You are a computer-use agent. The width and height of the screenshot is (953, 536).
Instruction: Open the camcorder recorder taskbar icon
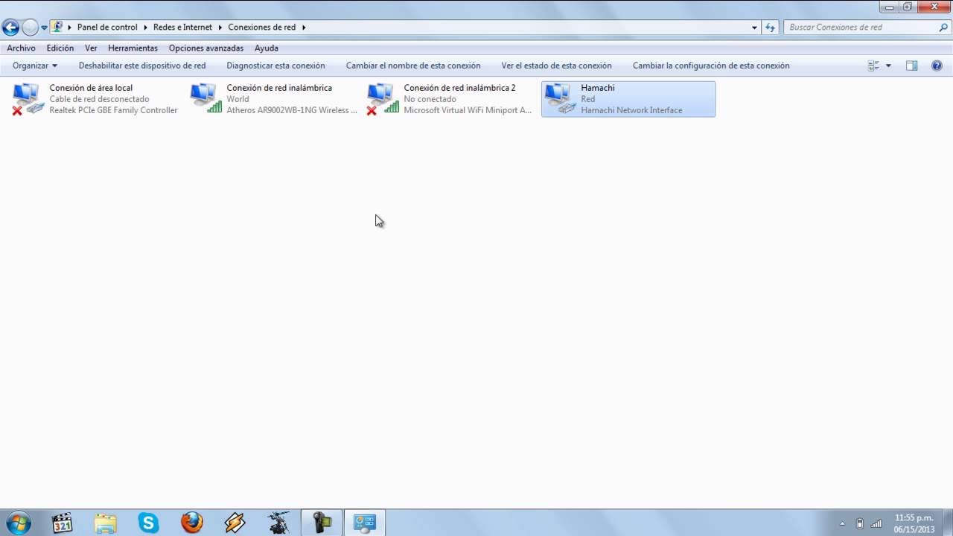[x=322, y=523]
